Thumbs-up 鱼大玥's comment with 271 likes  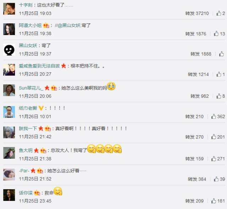coord(214,159)
